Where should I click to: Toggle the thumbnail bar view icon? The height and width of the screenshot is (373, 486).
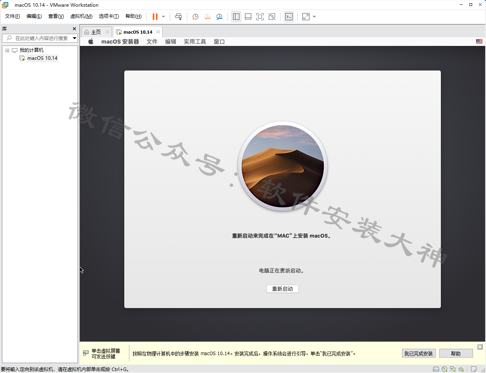248,17
